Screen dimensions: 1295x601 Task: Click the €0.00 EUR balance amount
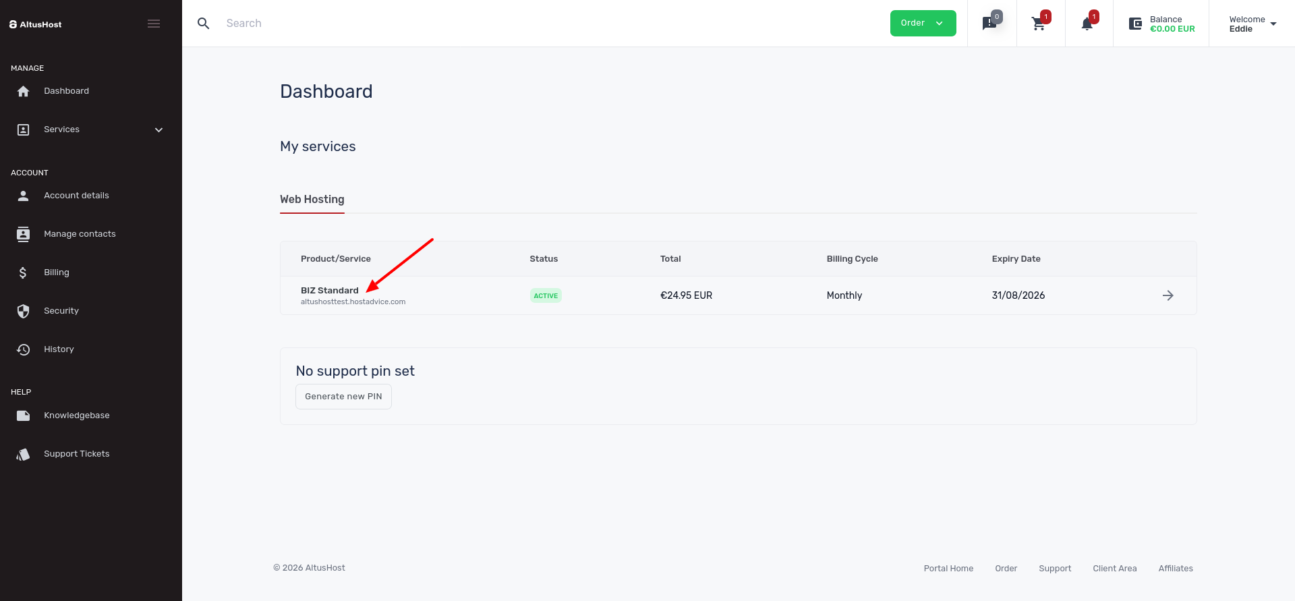point(1172,29)
